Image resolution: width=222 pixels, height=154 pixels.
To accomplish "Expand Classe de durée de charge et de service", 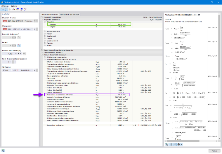I will coord(42,50).
